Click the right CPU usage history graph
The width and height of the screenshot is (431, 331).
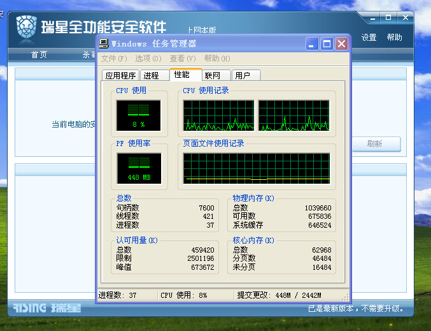click(x=294, y=115)
